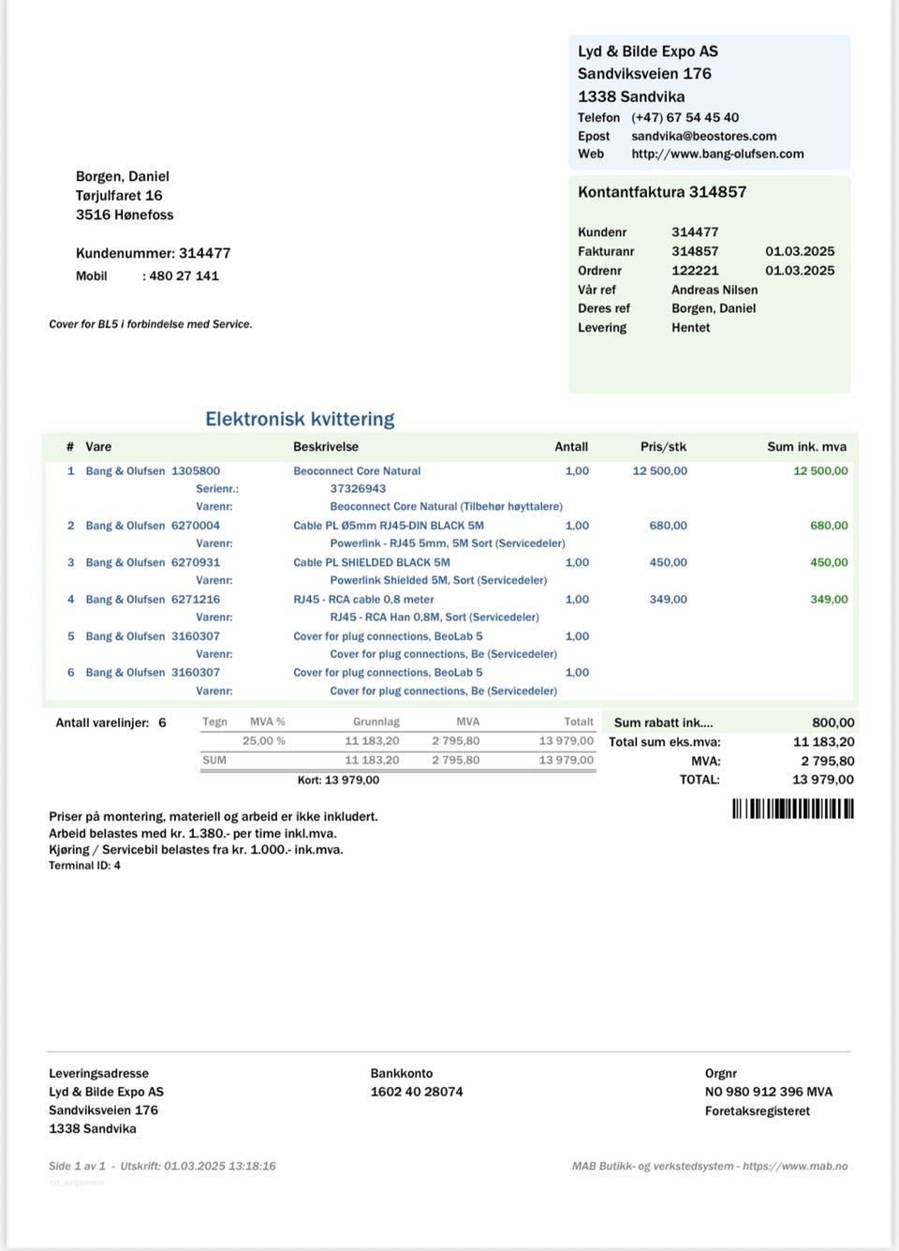Screen dimensions: 899x1251
Task: Click the customer name Borgen, Daniel in address block
Action: (123, 176)
